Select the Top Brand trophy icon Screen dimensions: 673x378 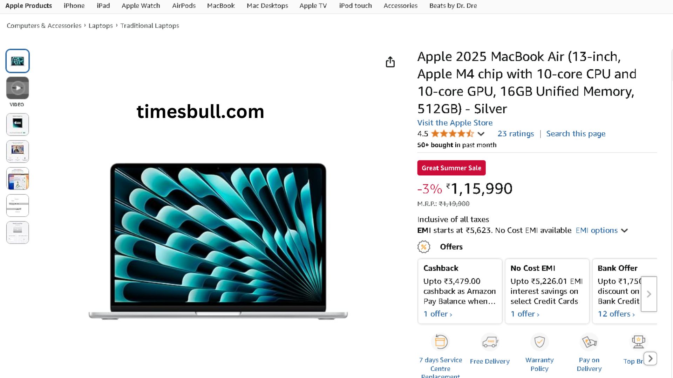point(638,342)
